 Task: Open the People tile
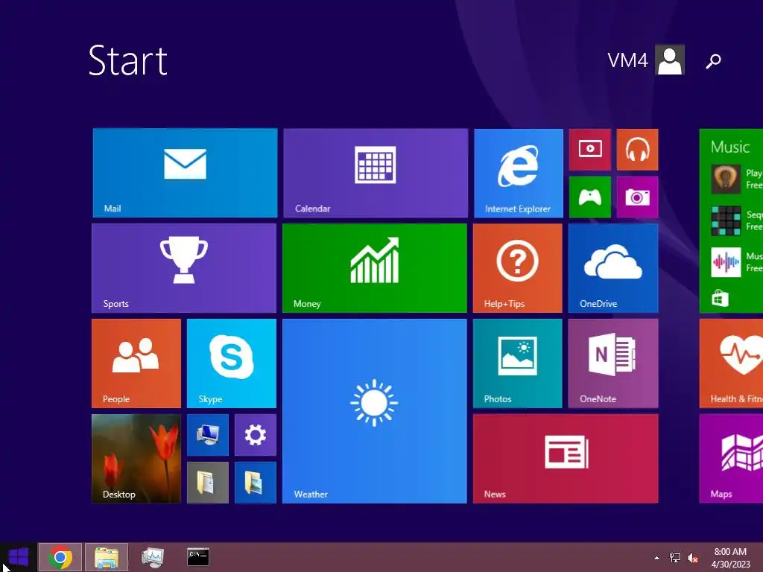coord(136,363)
